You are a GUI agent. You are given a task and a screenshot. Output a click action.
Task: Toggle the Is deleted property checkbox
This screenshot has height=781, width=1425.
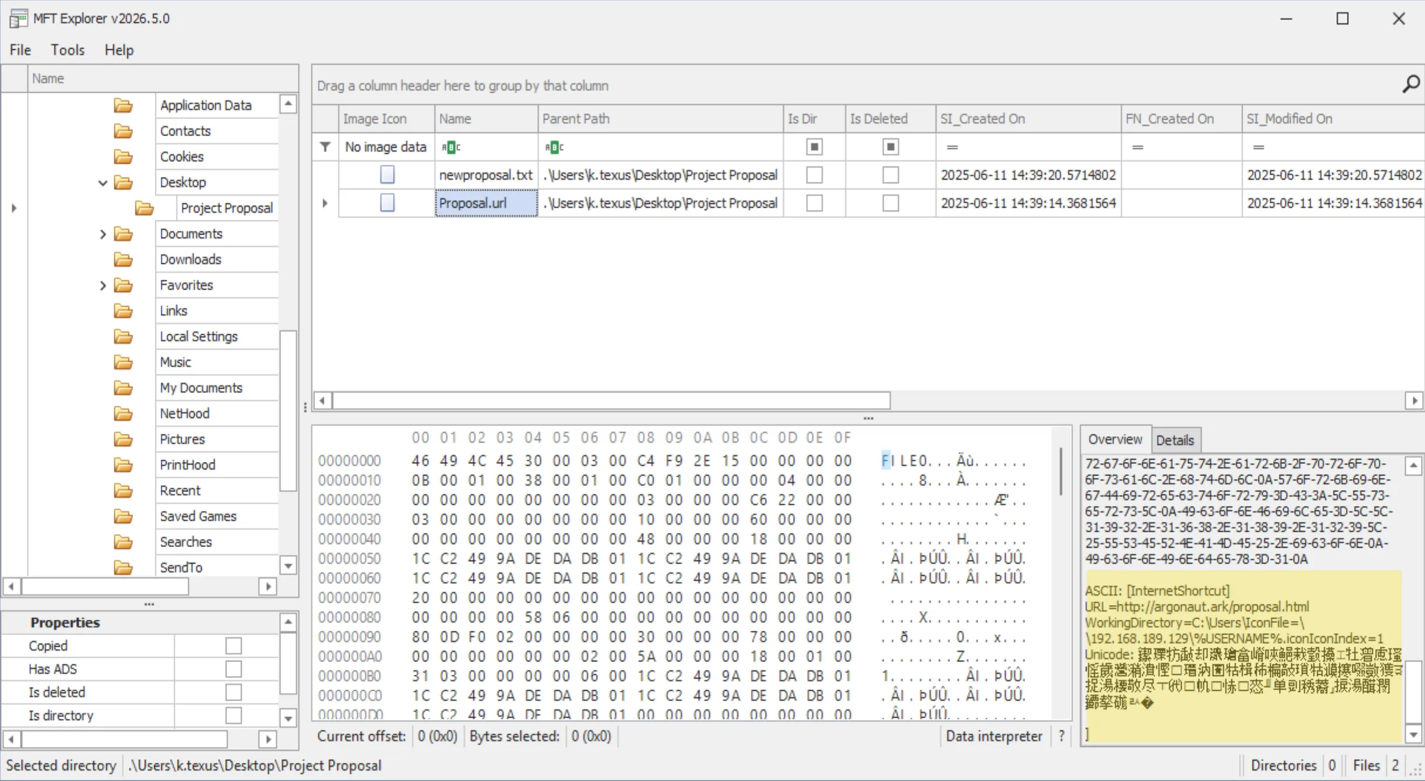233,692
